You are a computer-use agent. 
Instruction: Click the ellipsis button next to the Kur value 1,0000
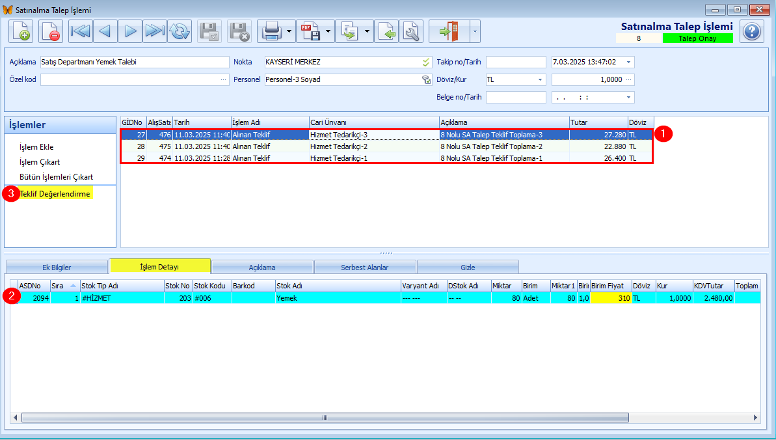[629, 79]
